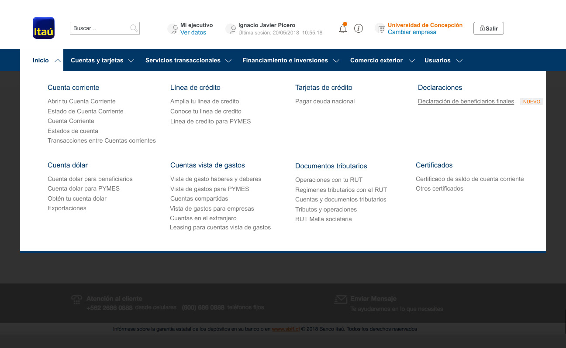Image resolution: width=566 pixels, height=348 pixels.
Task: Select Vista de gastos para PYMES
Action: [210, 189]
